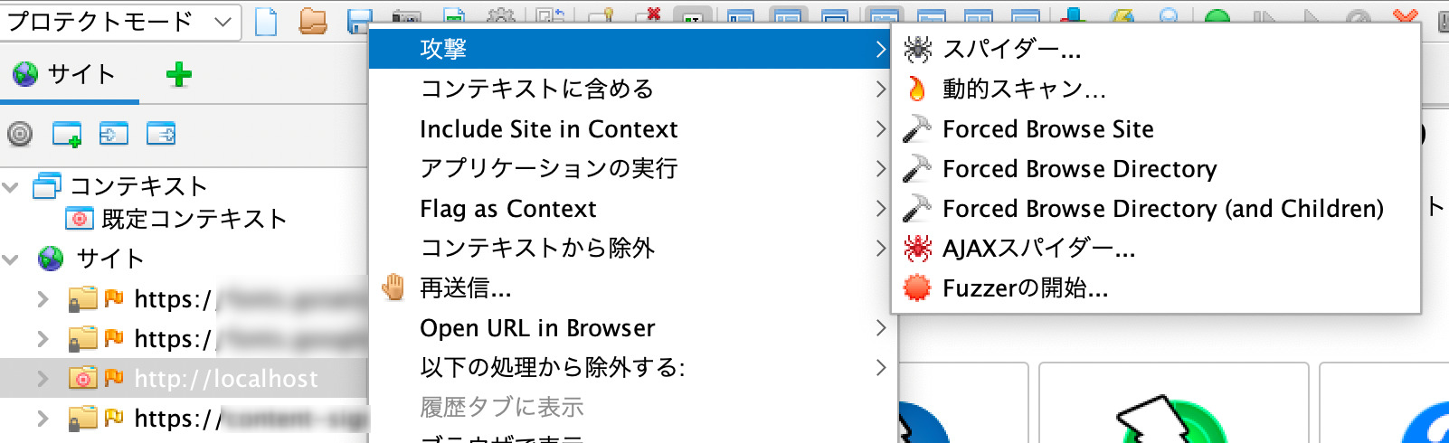Choose Forced Browse Site hammer item

(1155, 128)
